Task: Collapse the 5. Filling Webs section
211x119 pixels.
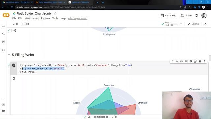Action: 9,55
